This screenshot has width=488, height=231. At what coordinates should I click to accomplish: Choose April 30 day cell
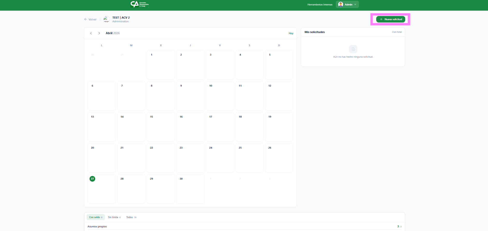coord(190,189)
